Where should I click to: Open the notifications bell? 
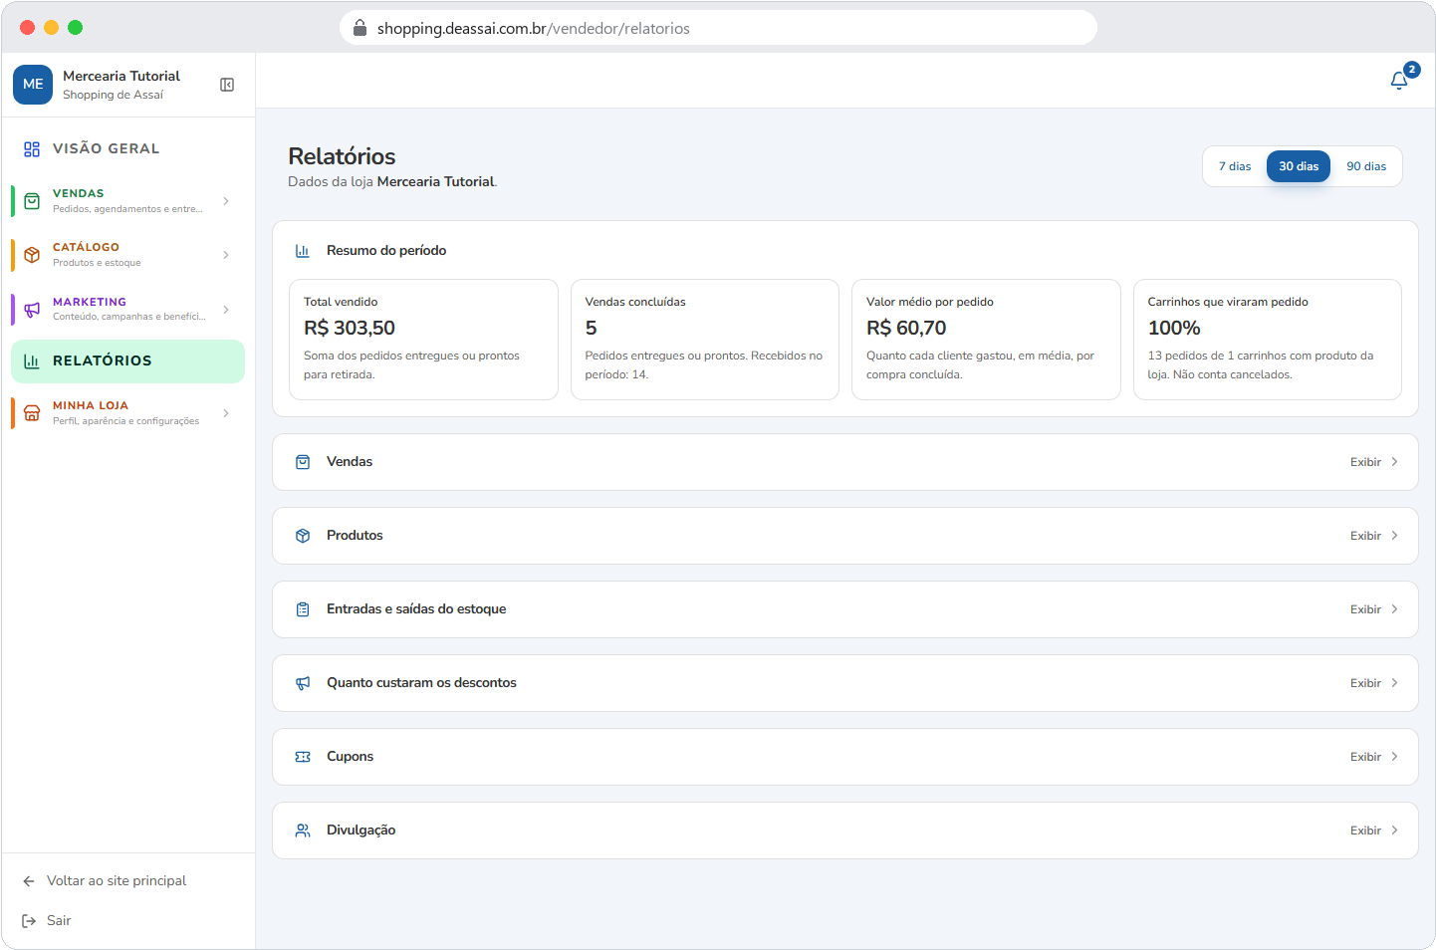tap(1399, 81)
